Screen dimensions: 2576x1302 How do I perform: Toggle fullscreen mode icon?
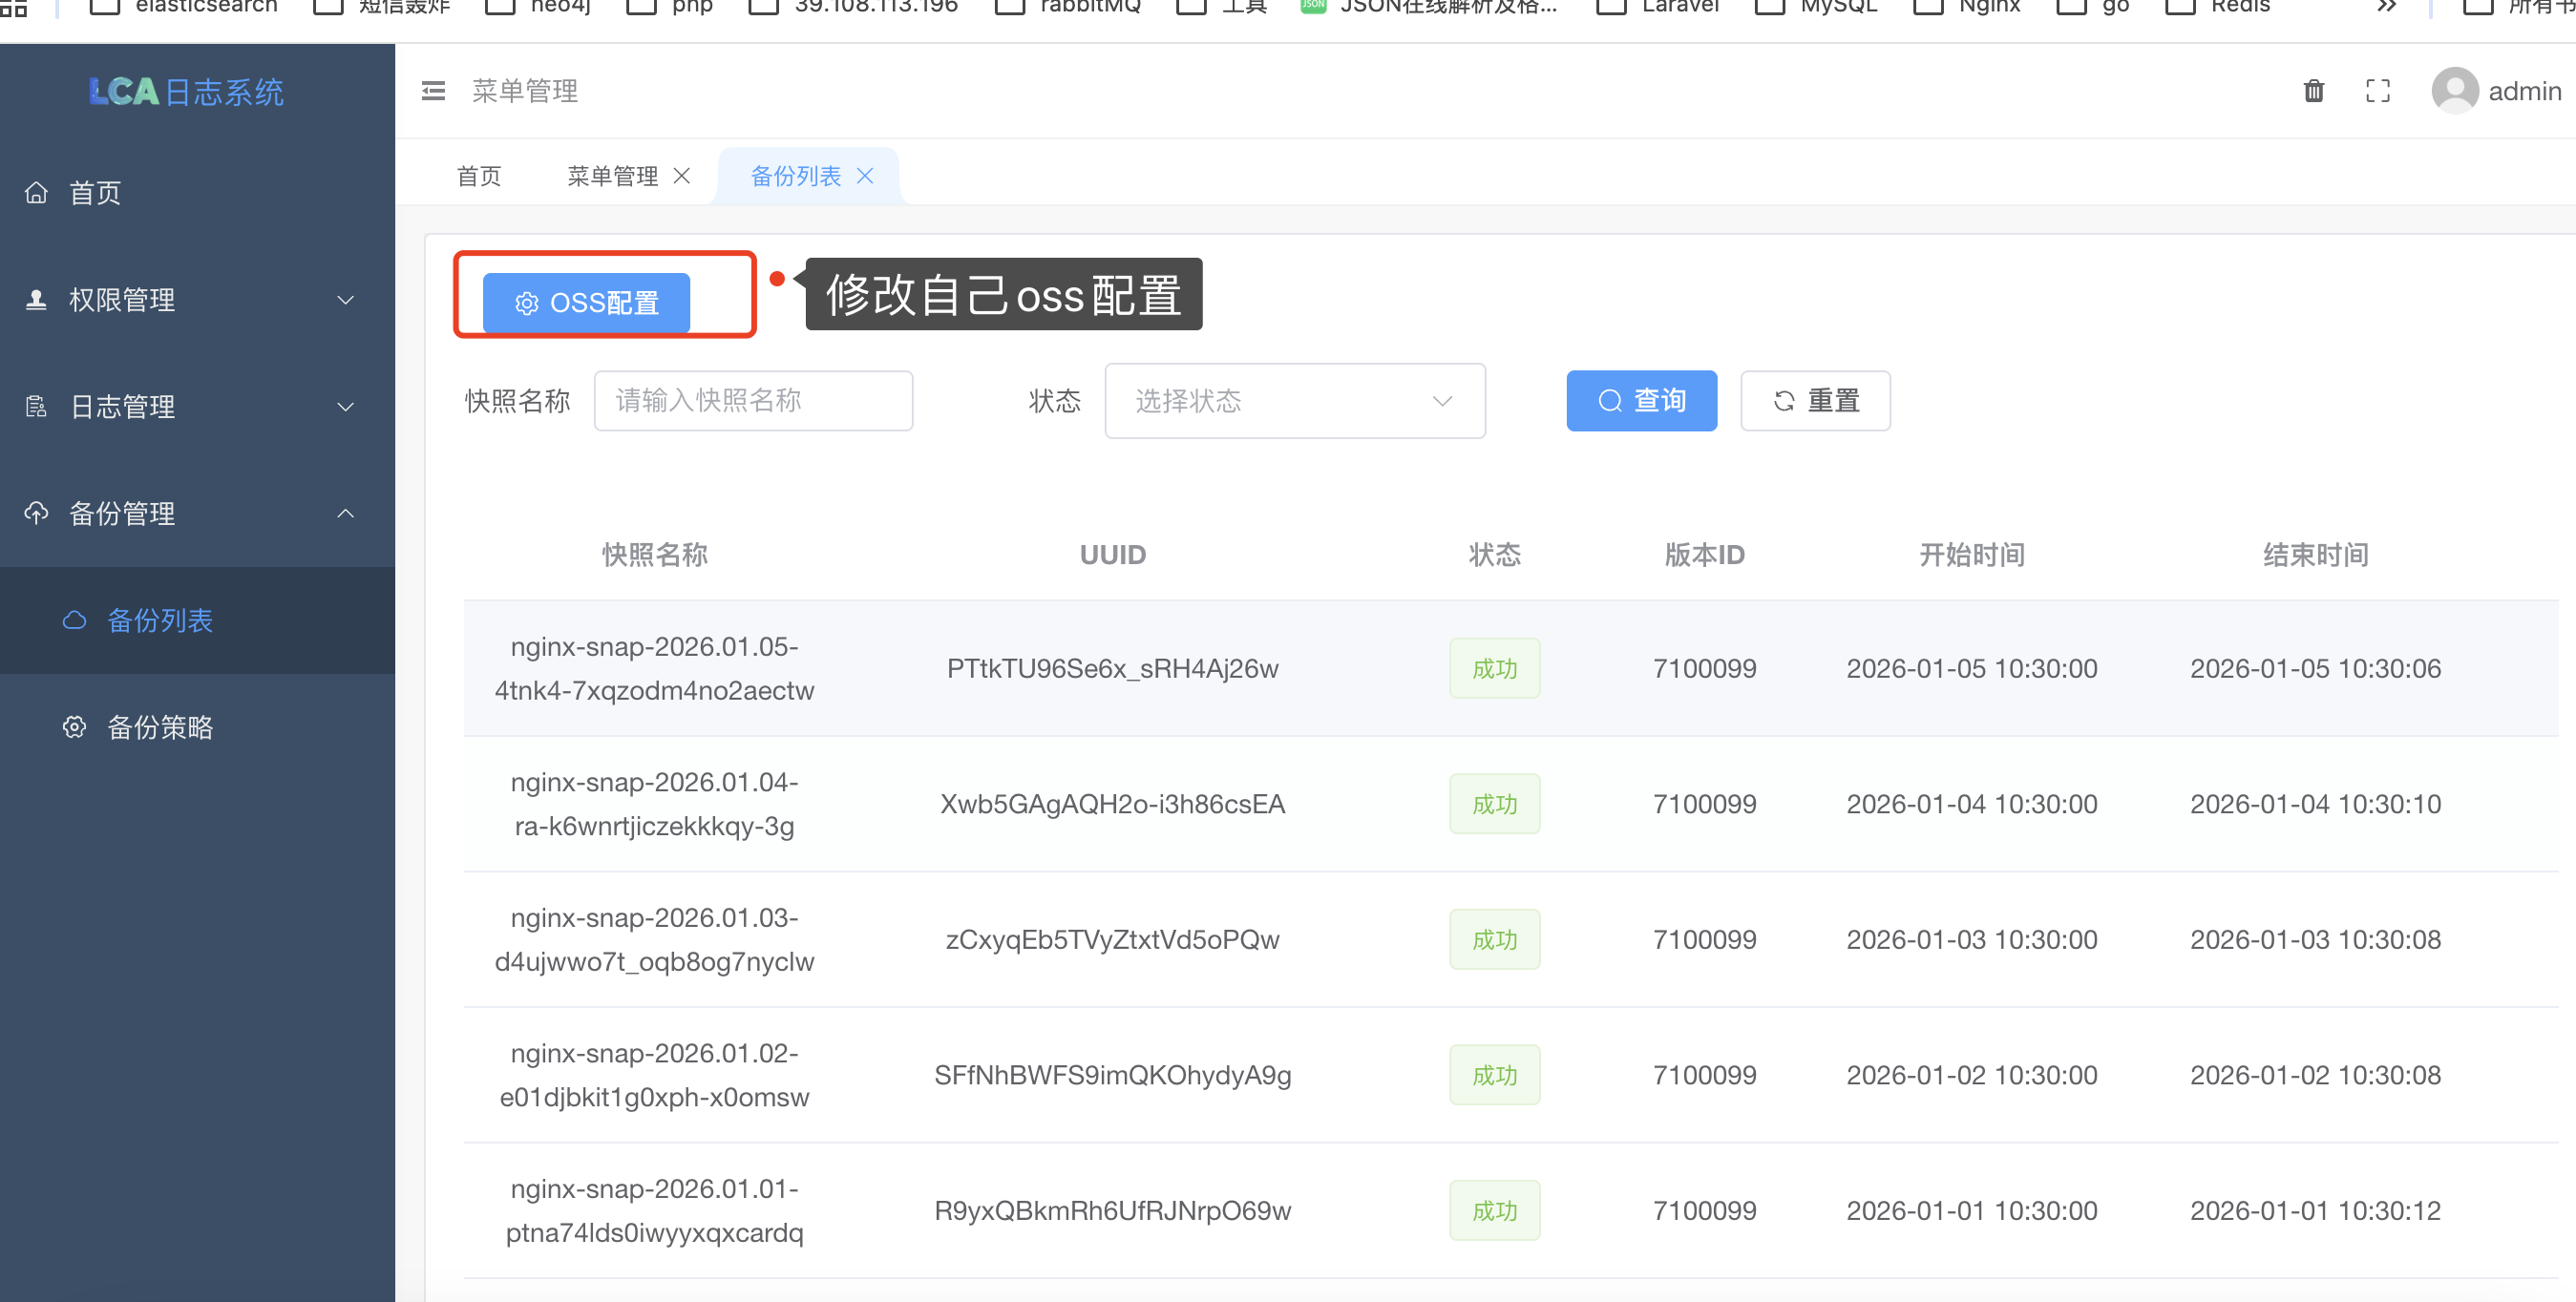point(2377,91)
